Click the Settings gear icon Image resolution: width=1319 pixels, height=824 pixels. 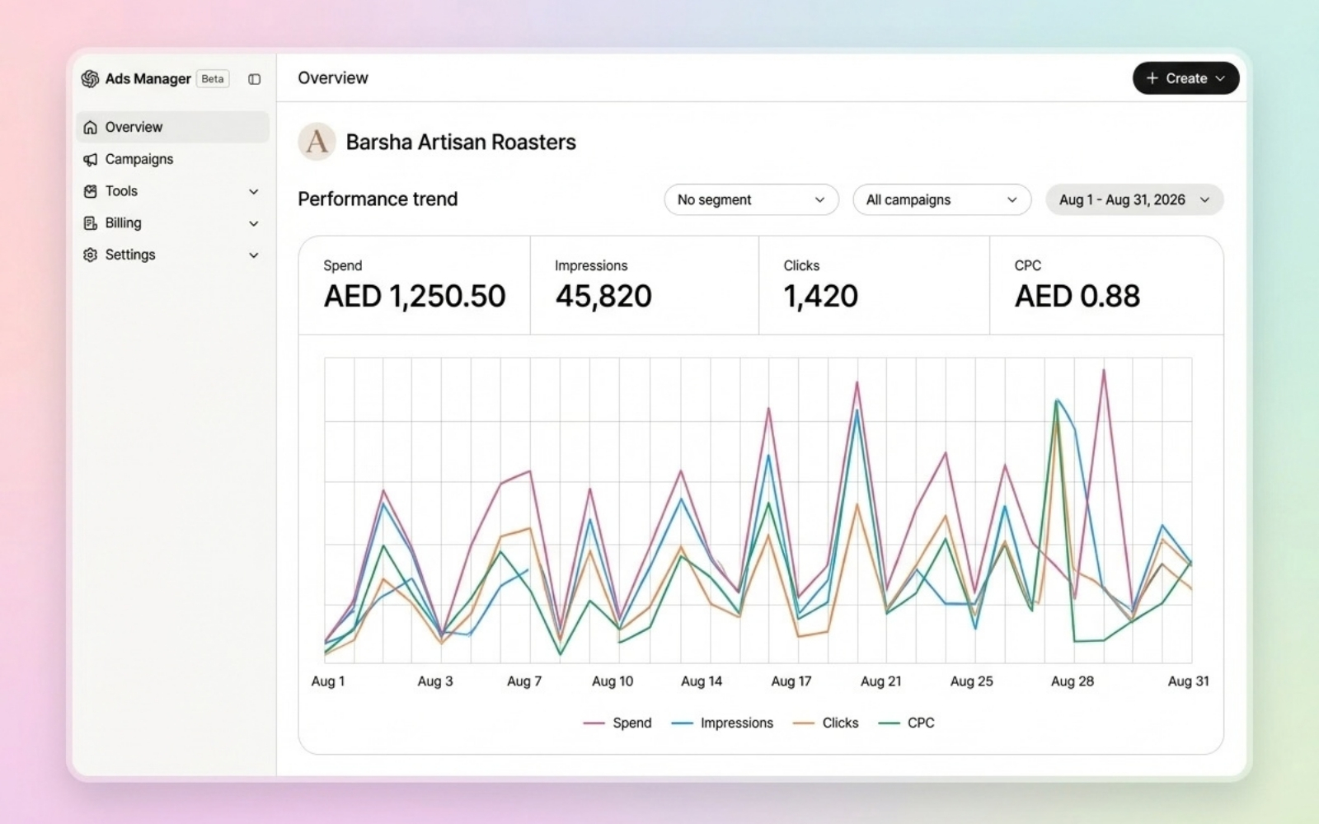[x=91, y=255]
